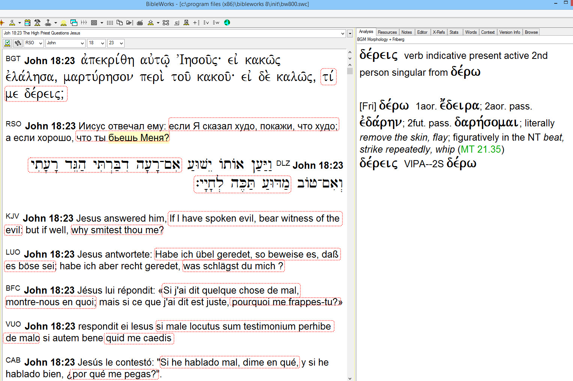Switch to the Words tab
This screenshot has height=381, width=573.
[x=471, y=32]
